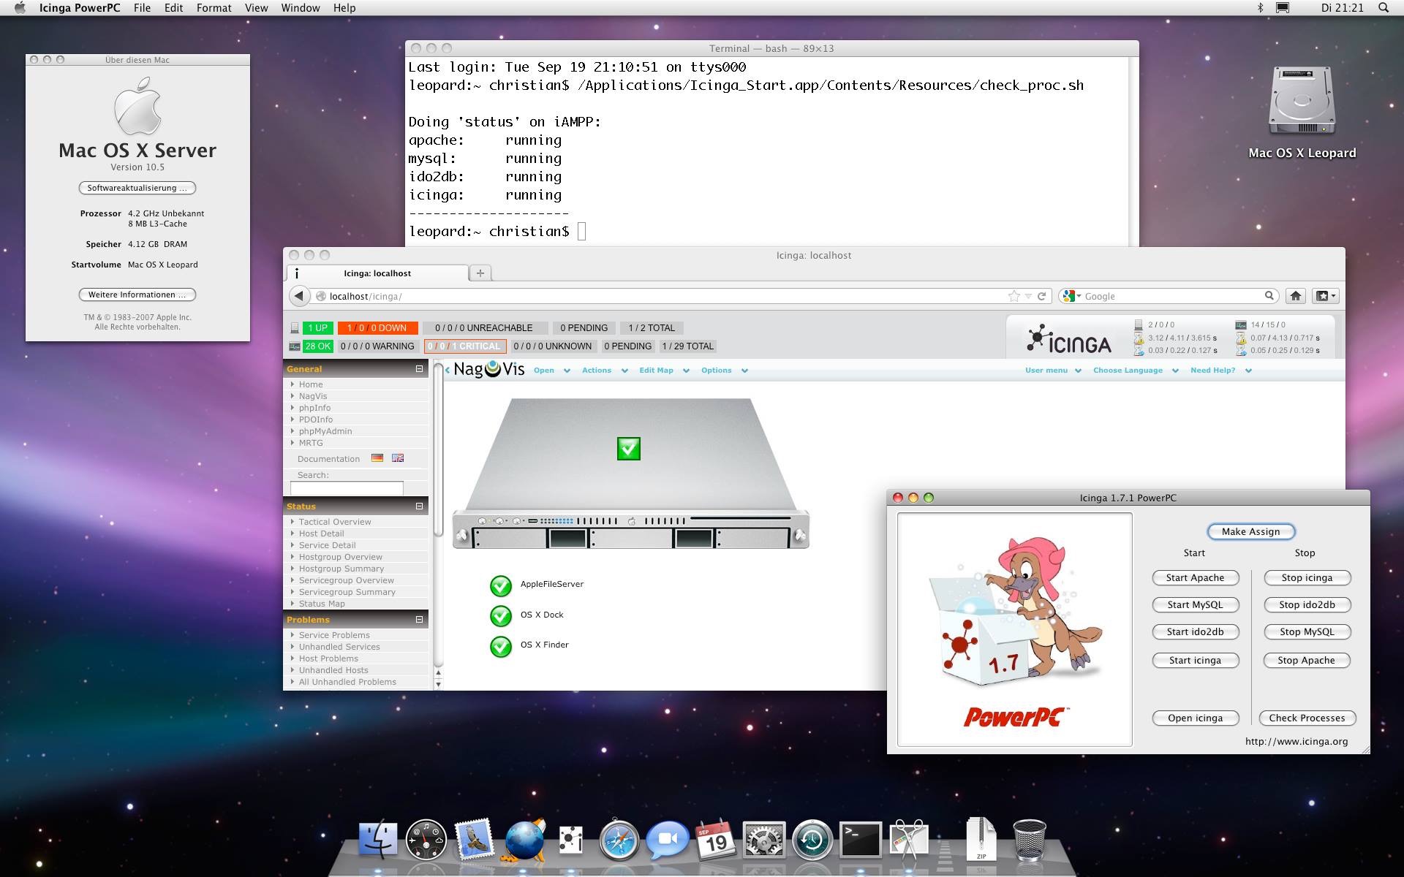
Task: Select English flag documentation icon
Action: pos(398,458)
